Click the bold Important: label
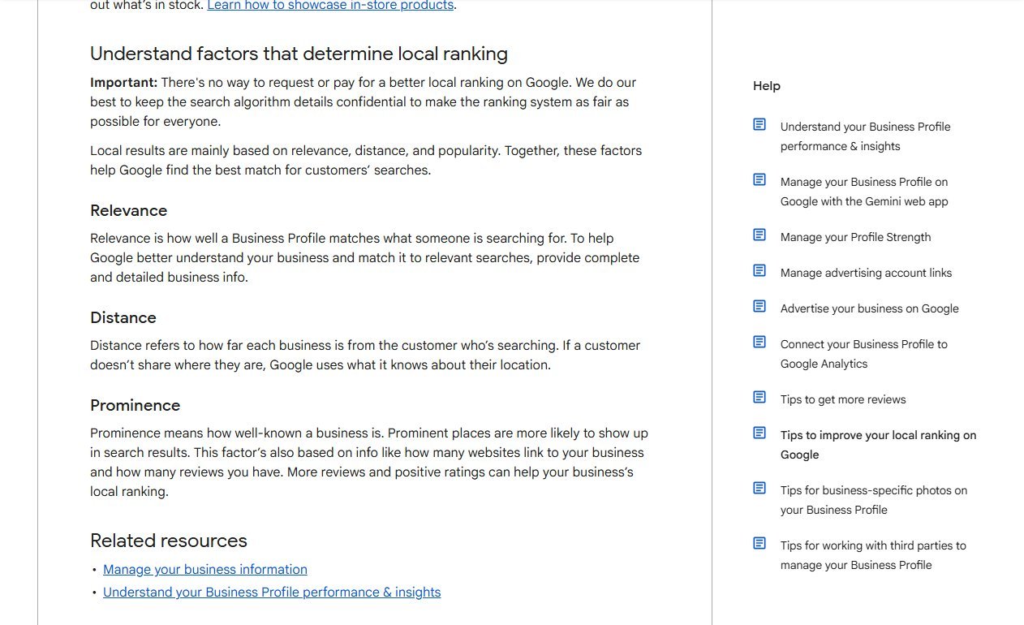This screenshot has height=625, width=1024. click(x=123, y=83)
